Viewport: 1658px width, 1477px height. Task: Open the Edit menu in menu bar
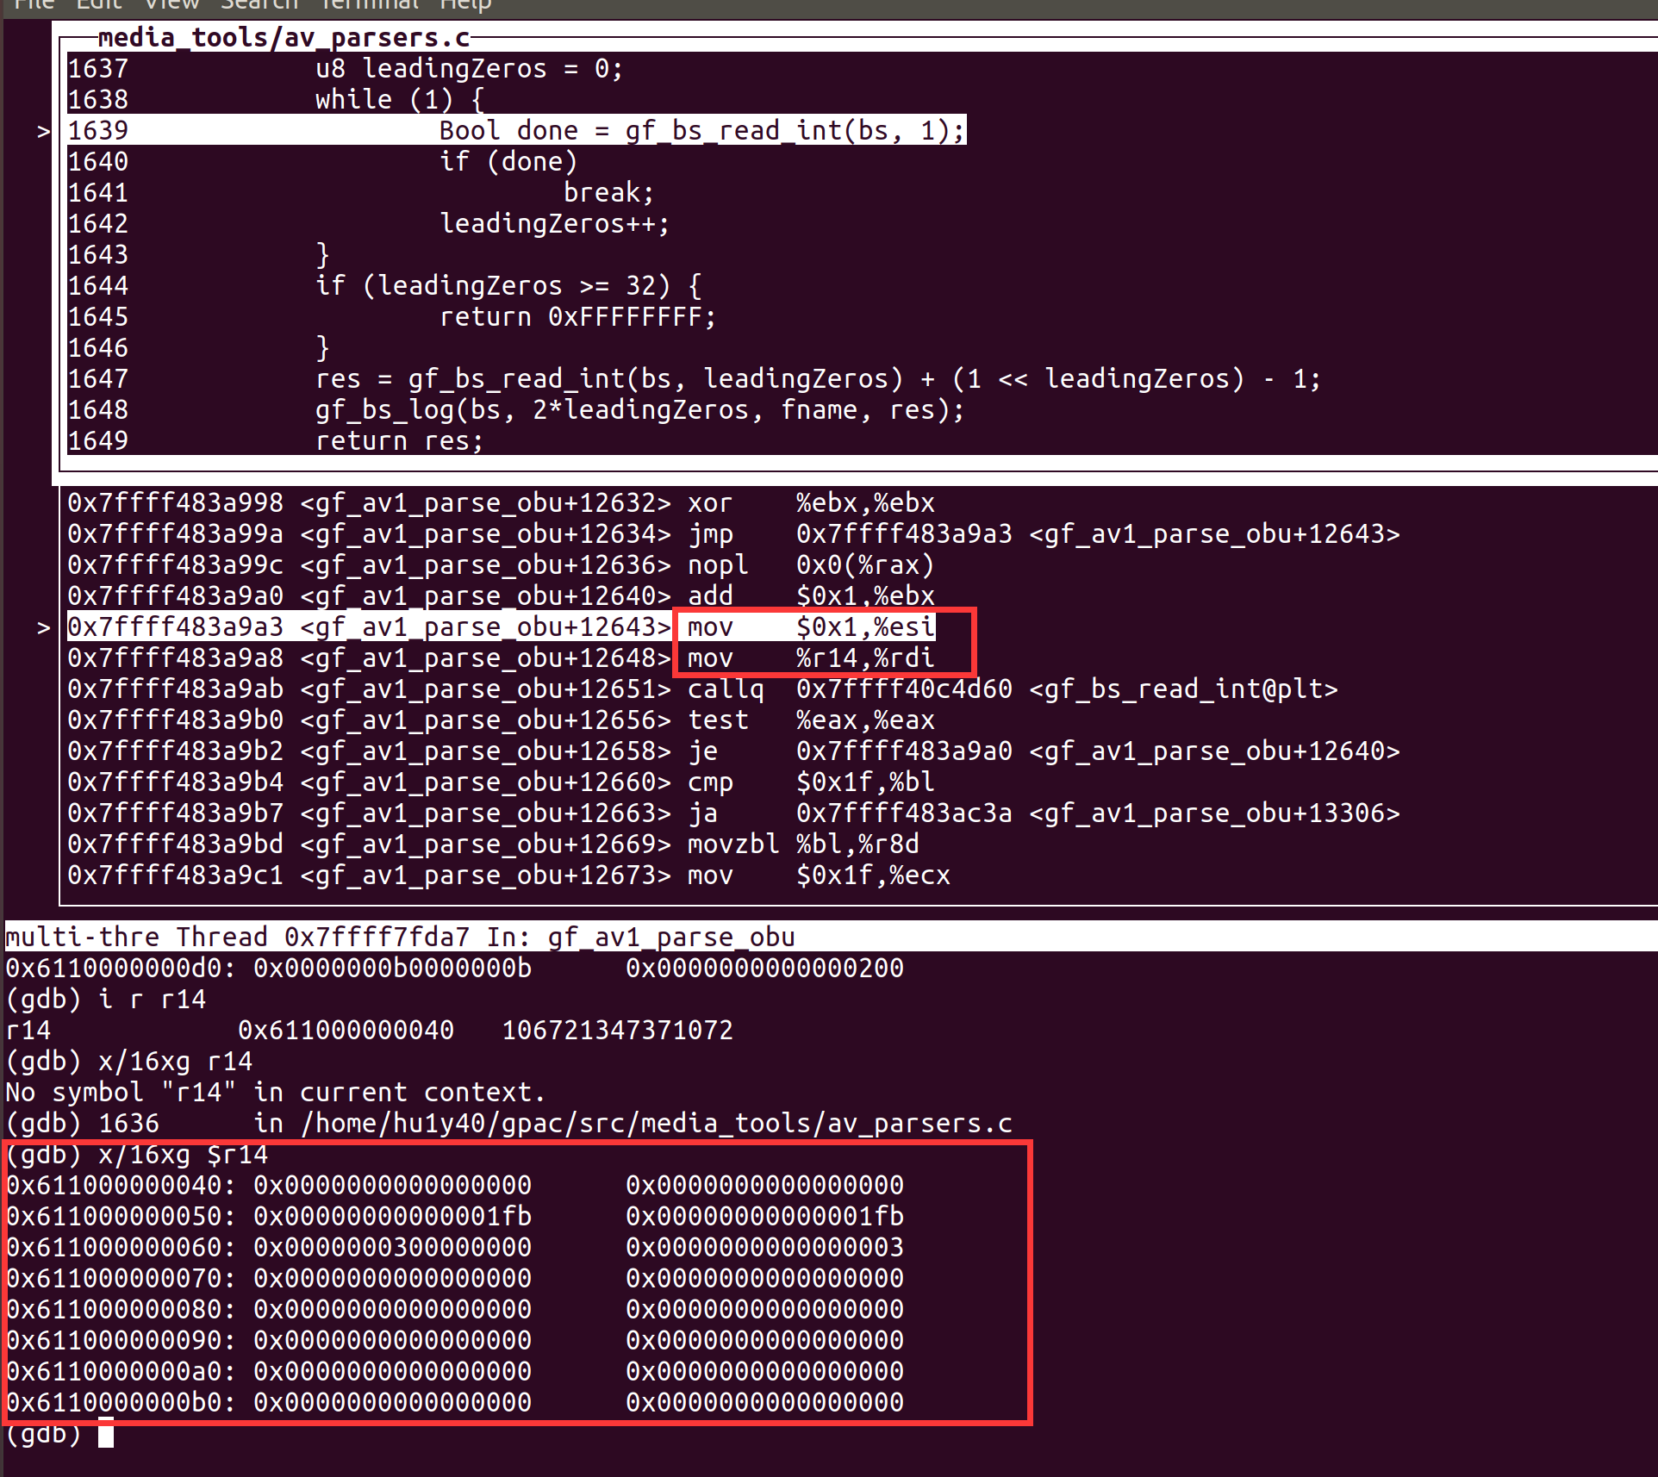pyautogui.click(x=99, y=5)
